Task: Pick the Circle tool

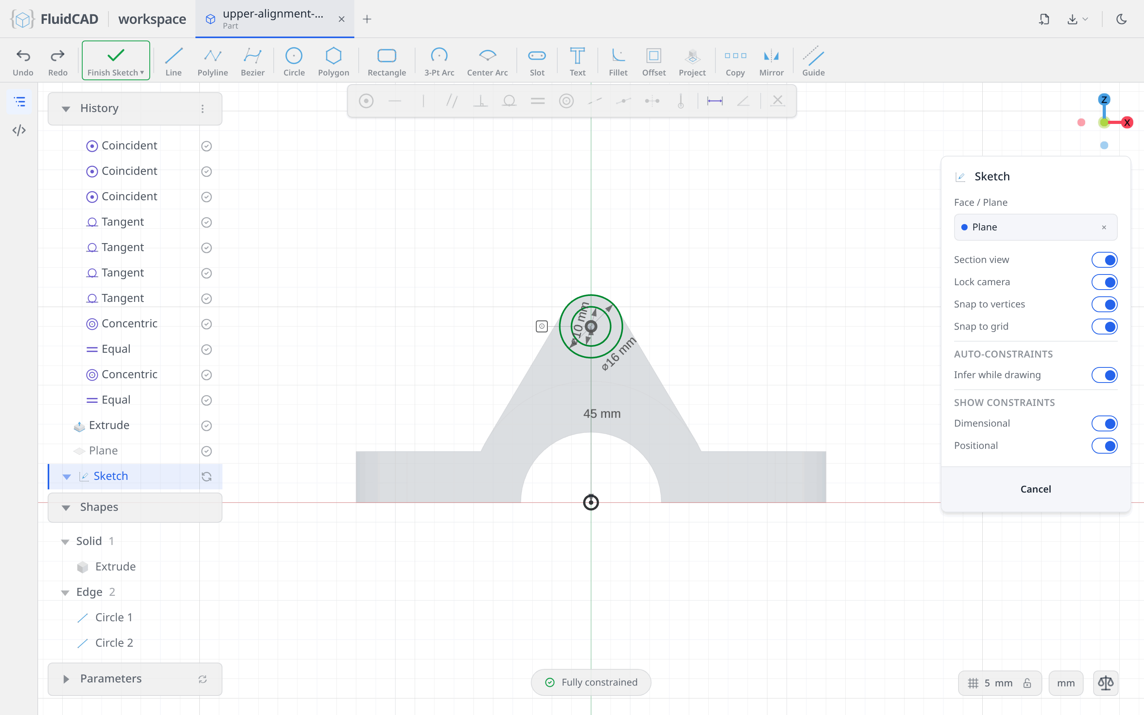Action: click(x=294, y=61)
